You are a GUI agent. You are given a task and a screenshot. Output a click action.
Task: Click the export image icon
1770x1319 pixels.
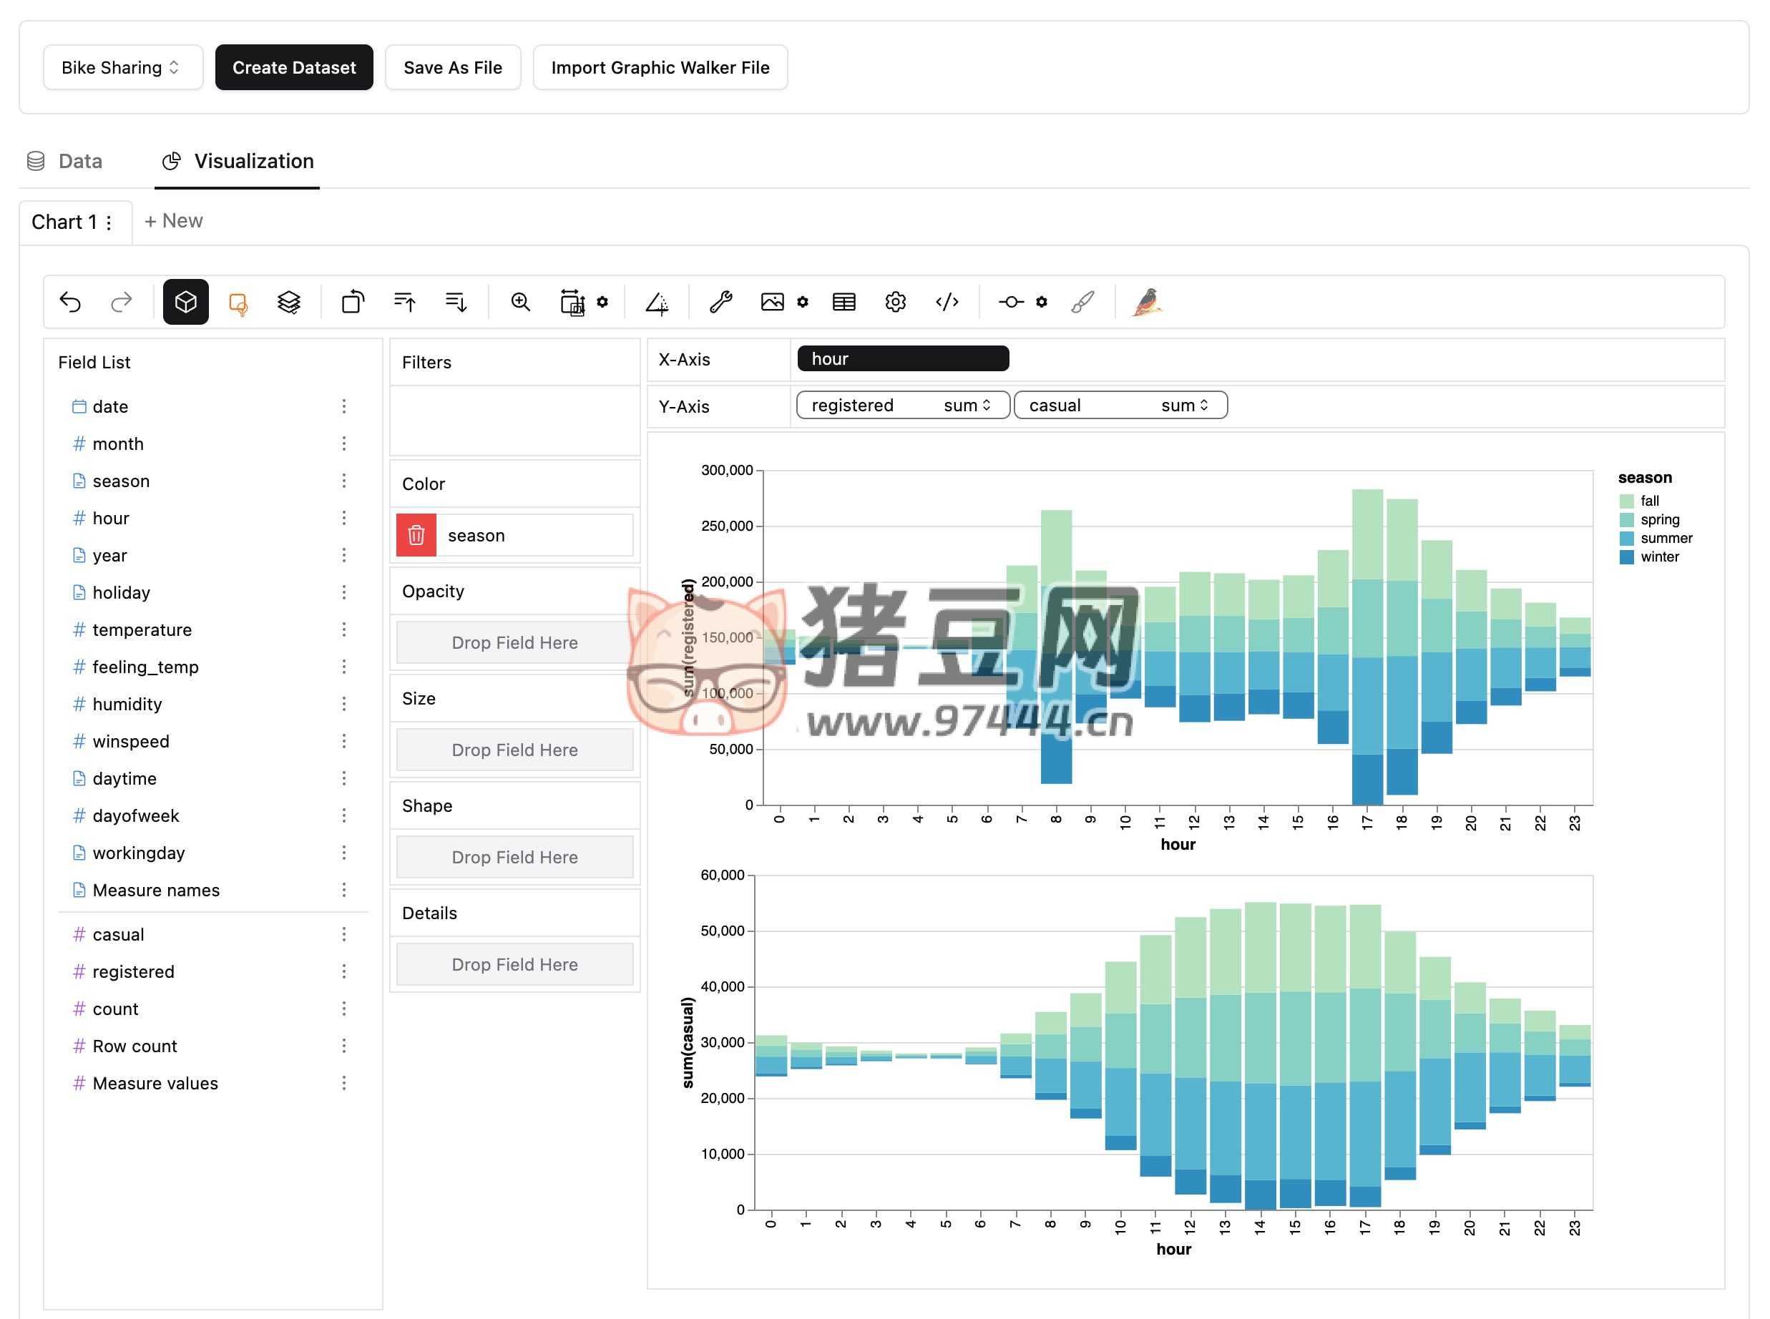point(772,302)
